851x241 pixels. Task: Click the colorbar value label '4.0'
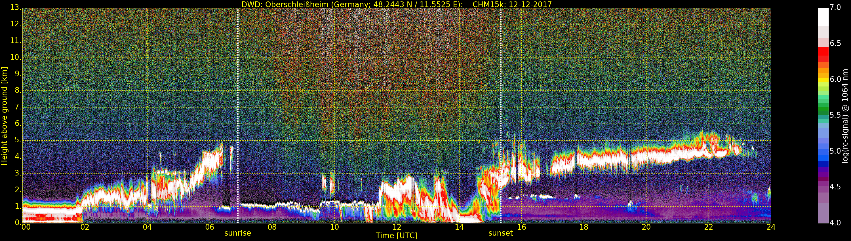(835, 223)
